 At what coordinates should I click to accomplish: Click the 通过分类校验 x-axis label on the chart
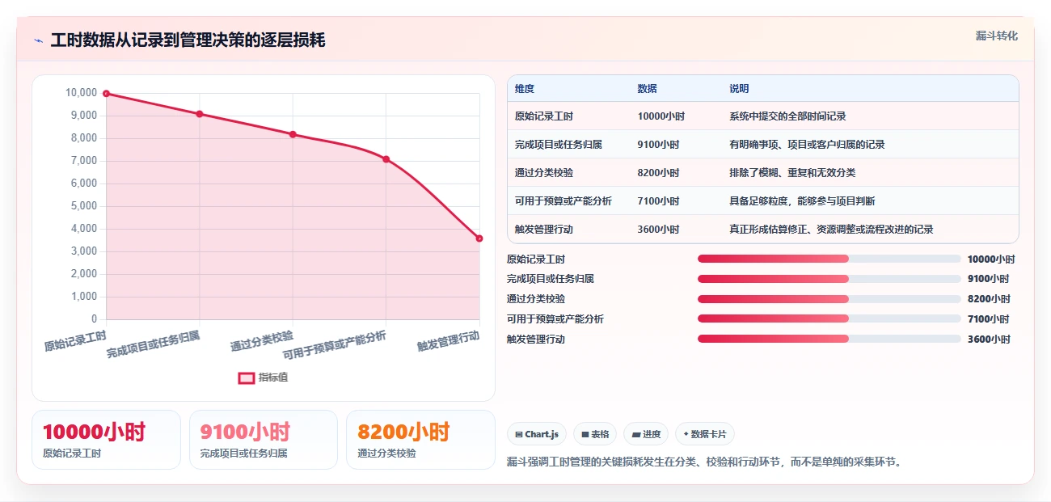pos(262,340)
